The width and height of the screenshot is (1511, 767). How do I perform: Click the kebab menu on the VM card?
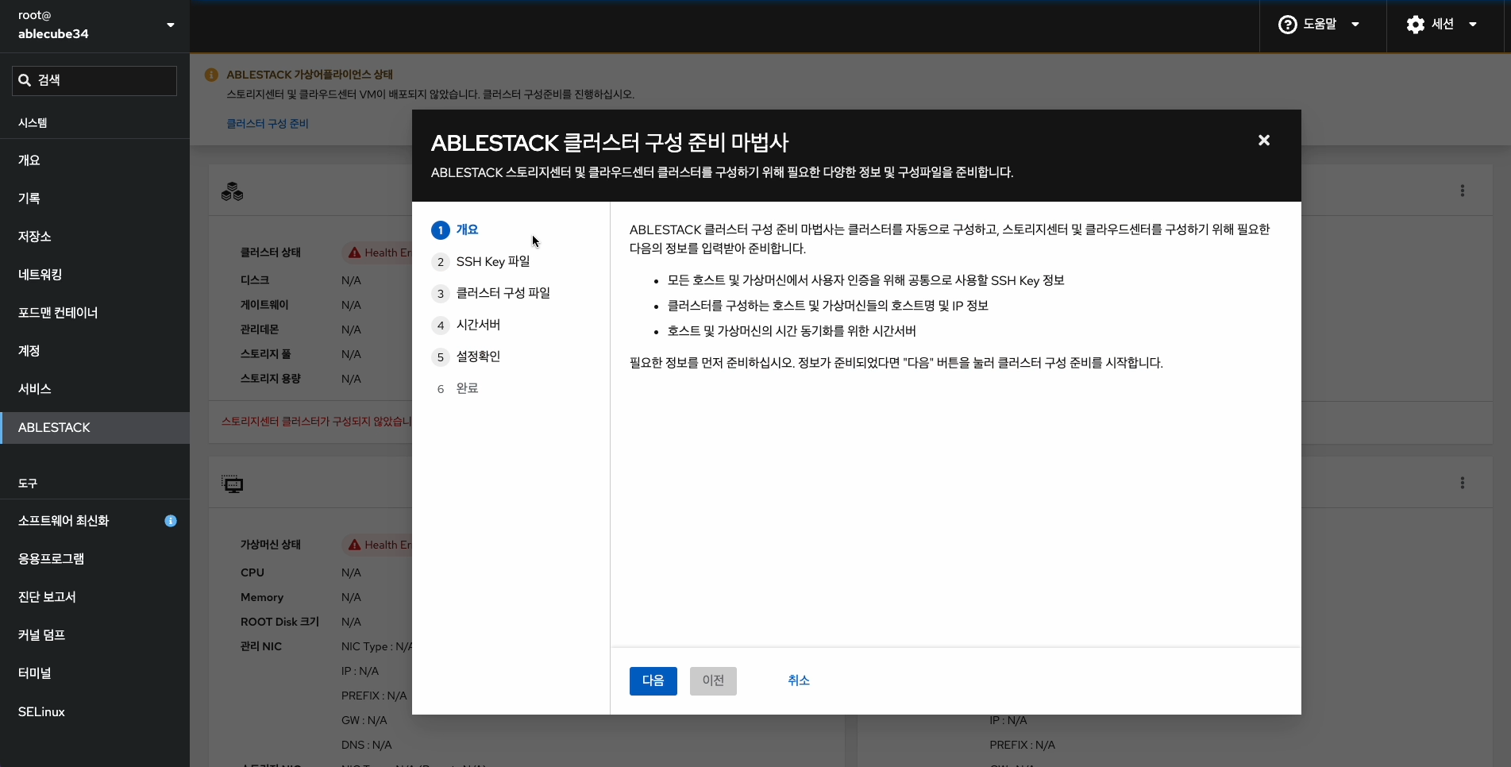1462,482
